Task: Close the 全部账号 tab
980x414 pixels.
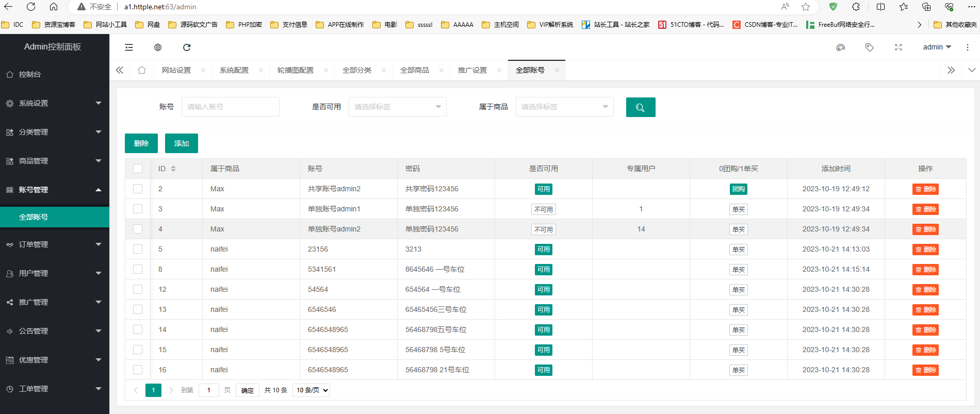Action: coord(557,71)
